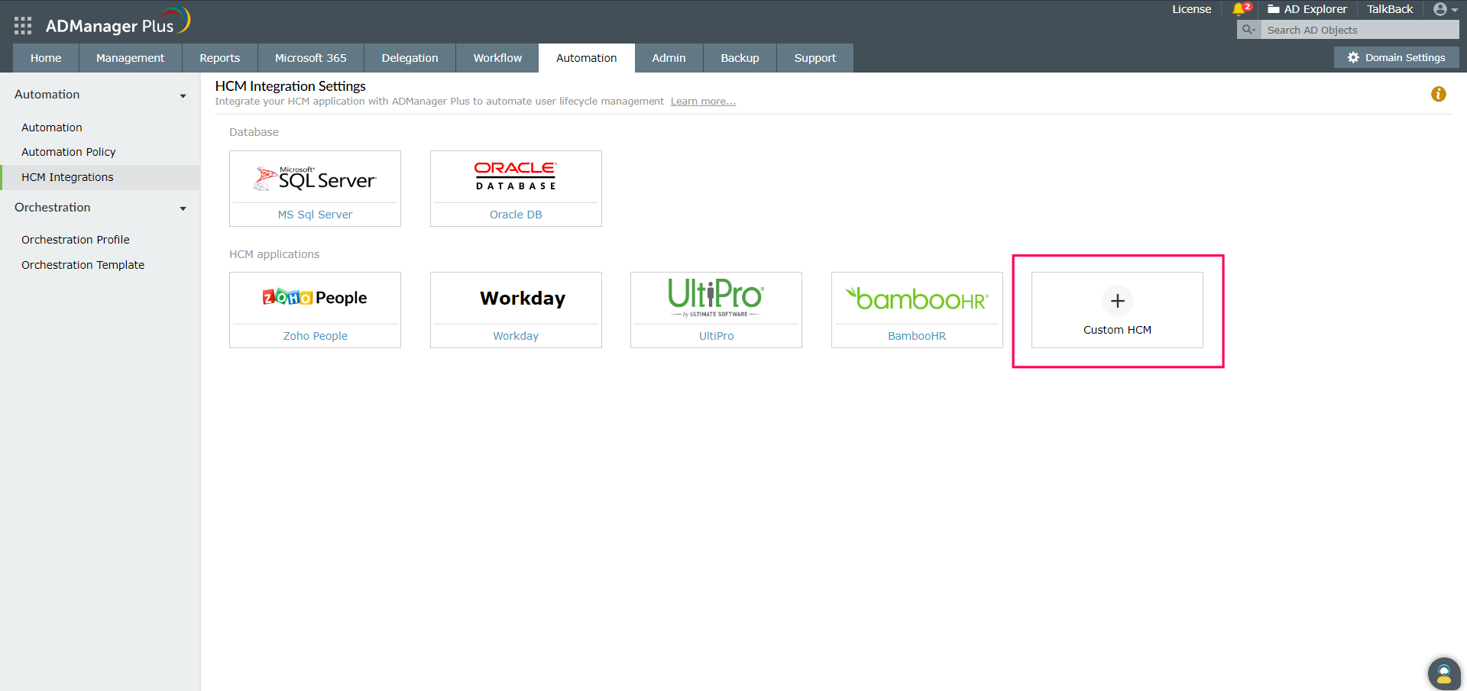
Task: Open the user account avatar menu
Action: pyautogui.click(x=1445, y=9)
